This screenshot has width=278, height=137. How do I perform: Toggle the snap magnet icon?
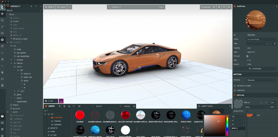pos(2,46)
